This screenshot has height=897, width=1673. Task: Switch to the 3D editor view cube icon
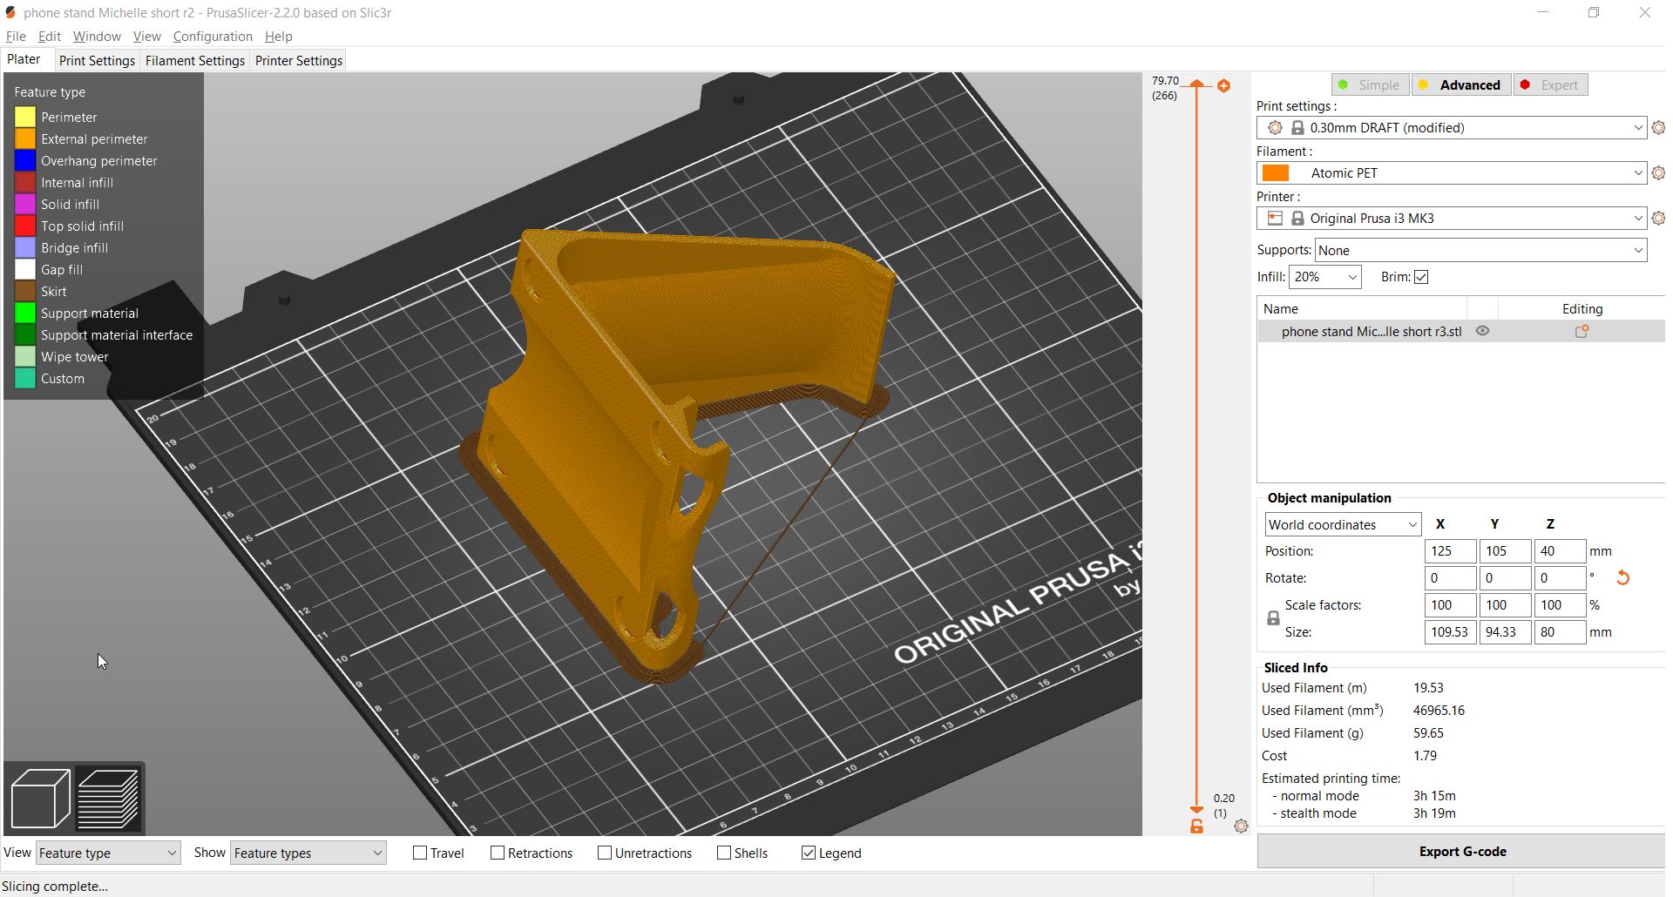[40, 798]
